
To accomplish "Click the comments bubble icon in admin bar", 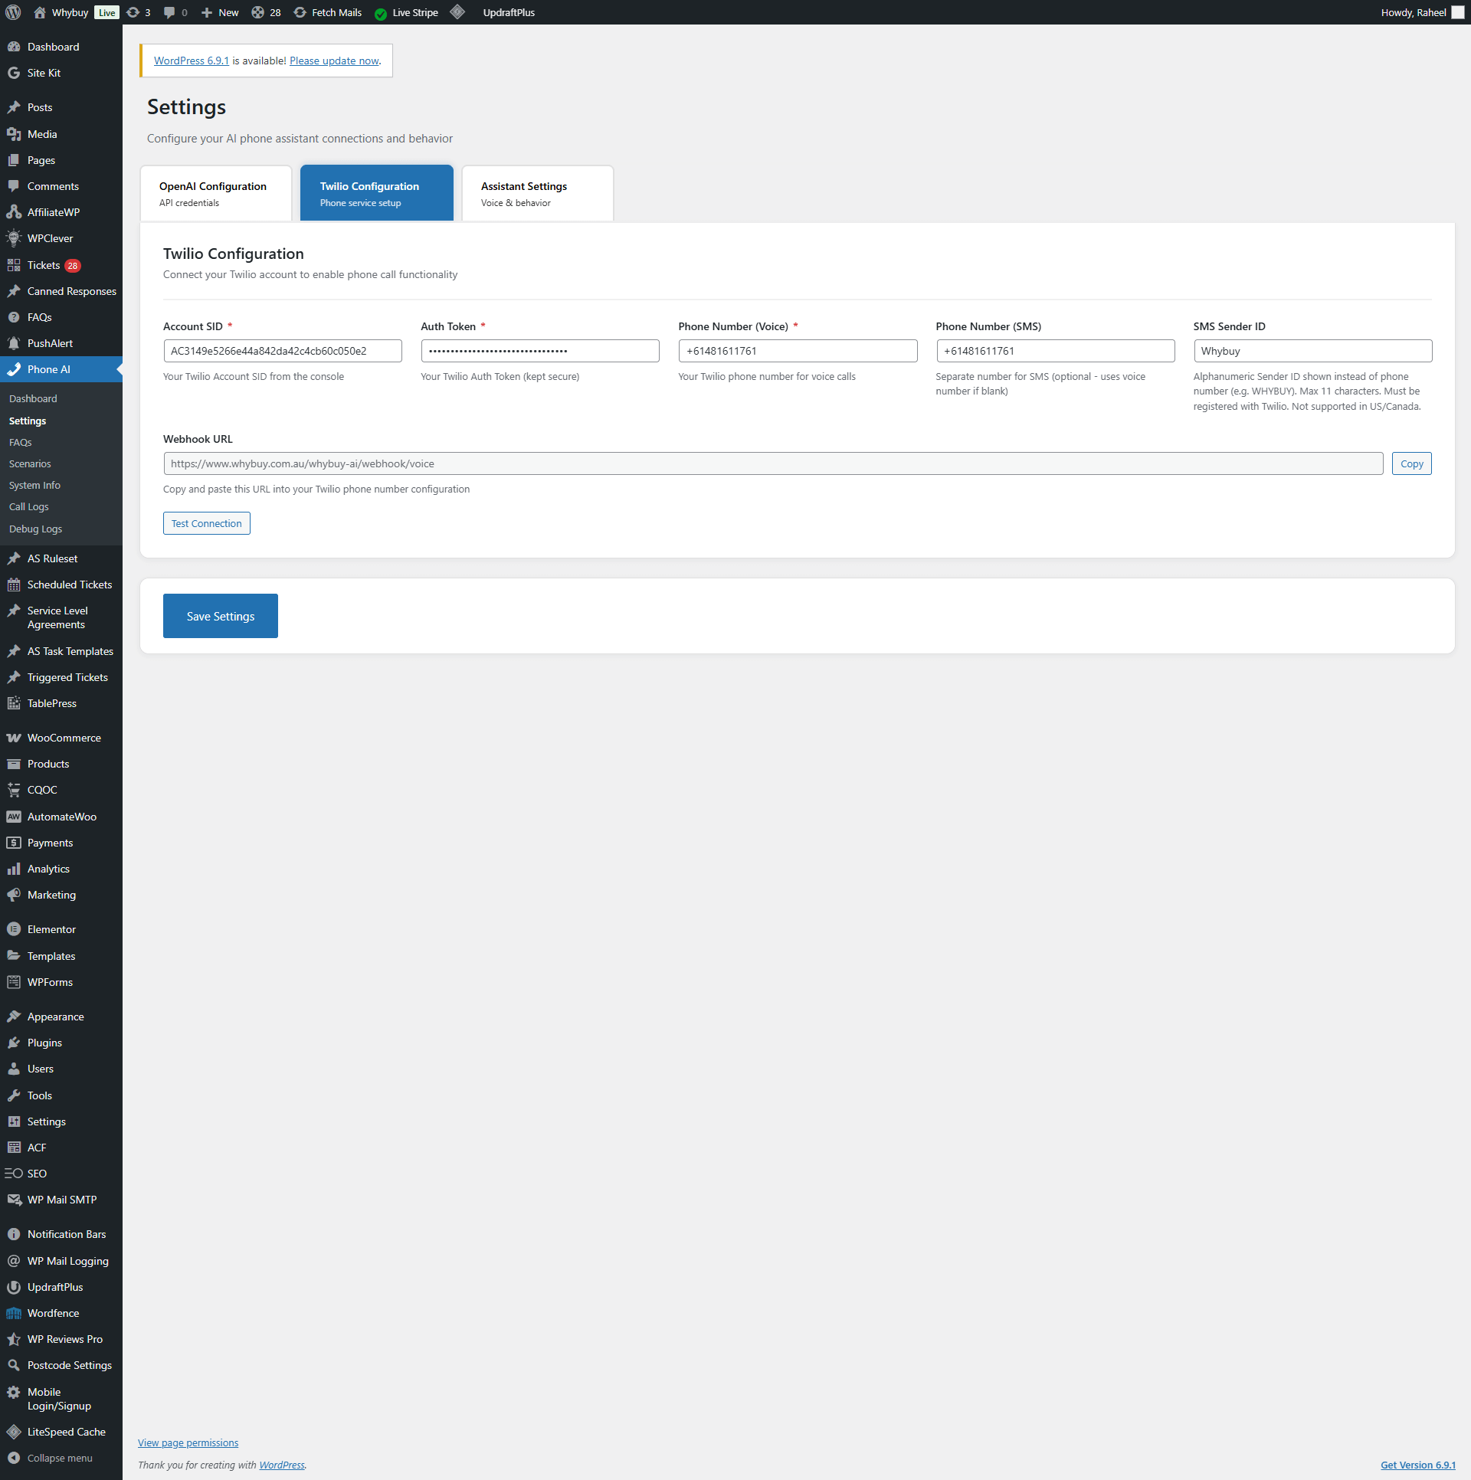I will (169, 12).
